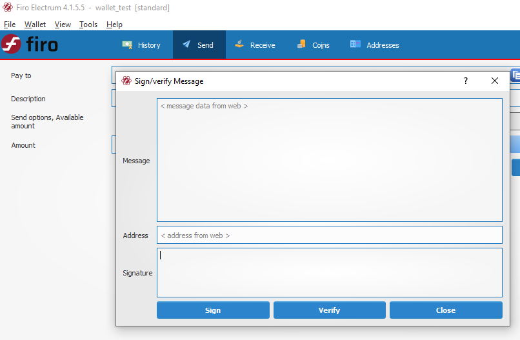Click inside the Signature text box

(x=329, y=273)
